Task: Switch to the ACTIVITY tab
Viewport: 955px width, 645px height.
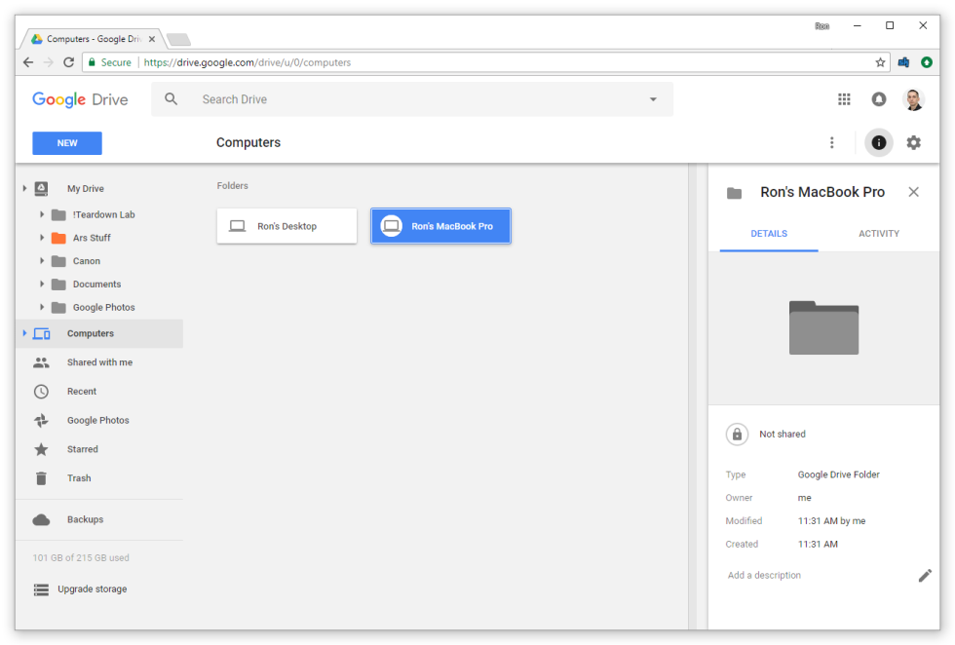Action: pos(878,233)
